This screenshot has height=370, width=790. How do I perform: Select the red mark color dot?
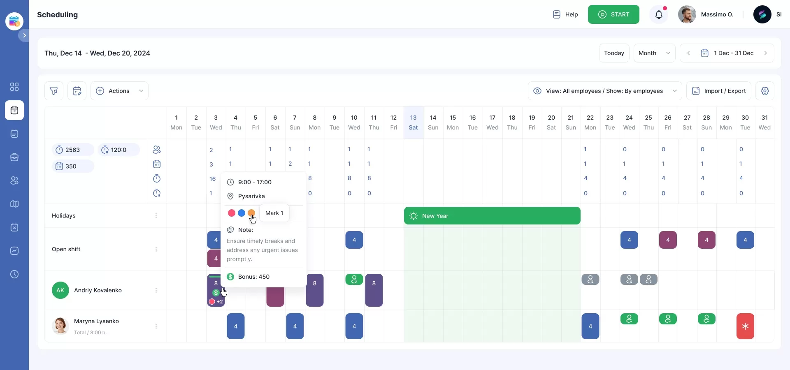232,213
